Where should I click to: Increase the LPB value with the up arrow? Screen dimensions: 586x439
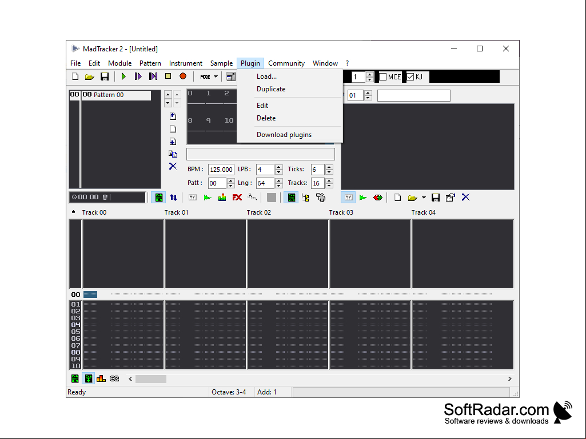279,167
